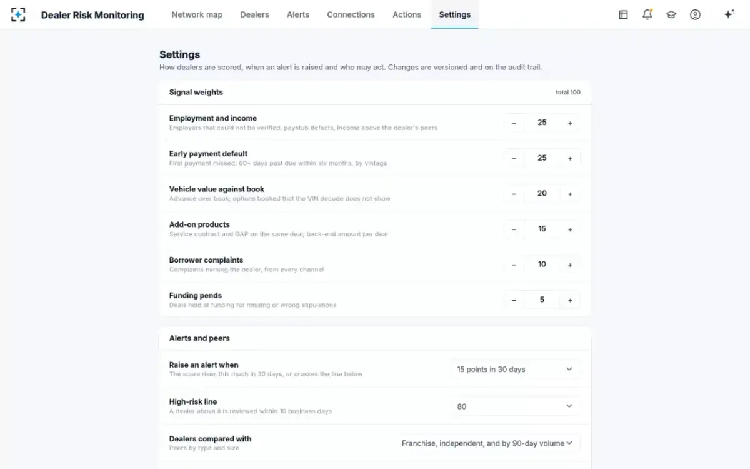750x469 pixels.
Task: Open the sparkle AI assistant icon
Action: (729, 14)
